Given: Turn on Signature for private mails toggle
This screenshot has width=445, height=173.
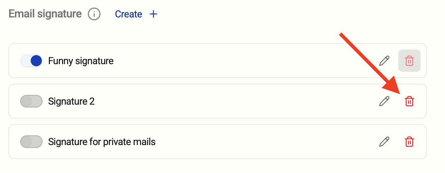Looking at the screenshot, I should pos(31,142).
